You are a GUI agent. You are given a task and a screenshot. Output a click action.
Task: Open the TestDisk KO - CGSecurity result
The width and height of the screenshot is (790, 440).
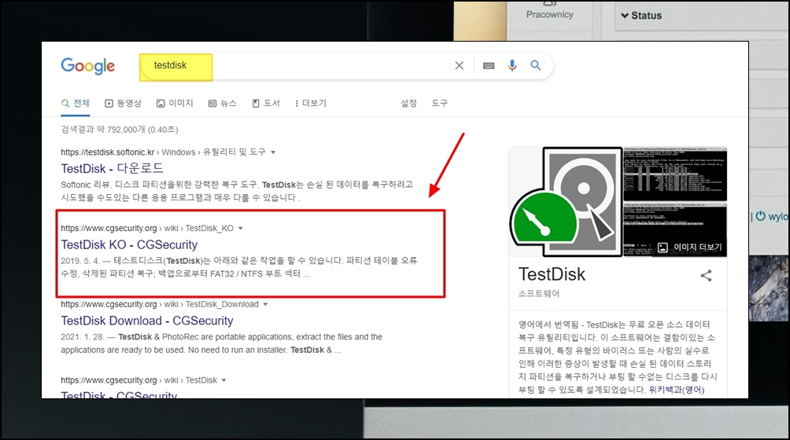pyautogui.click(x=130, y=245)
